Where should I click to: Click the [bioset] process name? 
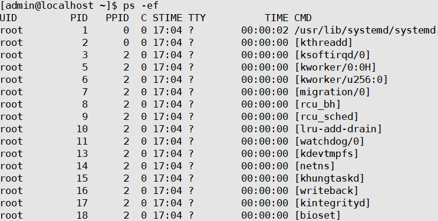pos(318,216)
